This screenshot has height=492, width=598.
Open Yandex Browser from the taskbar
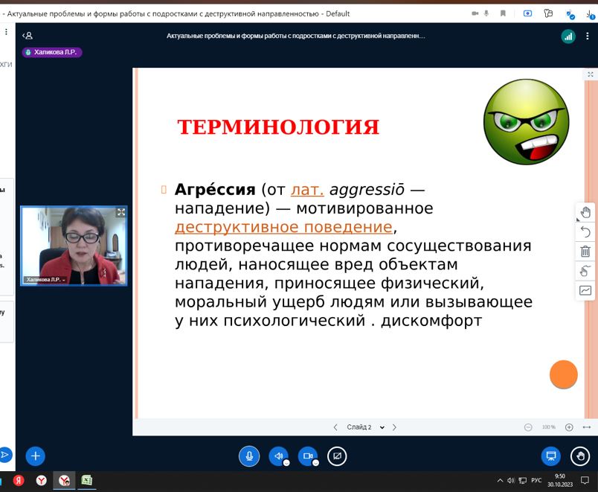coord(42,481)
